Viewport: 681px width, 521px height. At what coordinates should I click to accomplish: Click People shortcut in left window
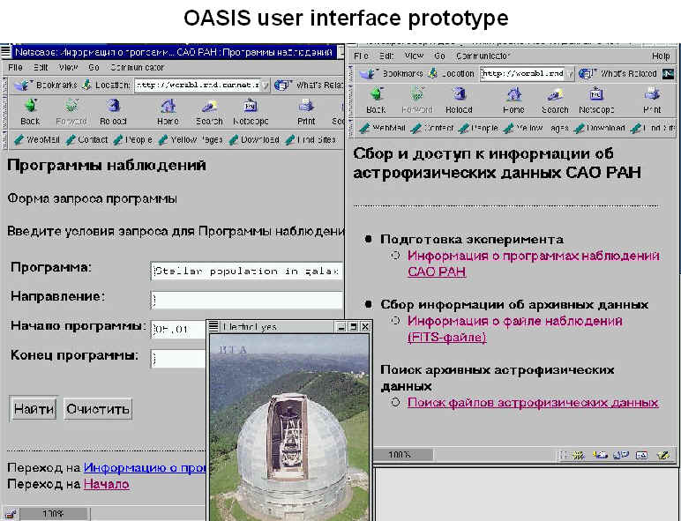coord(133,140)
